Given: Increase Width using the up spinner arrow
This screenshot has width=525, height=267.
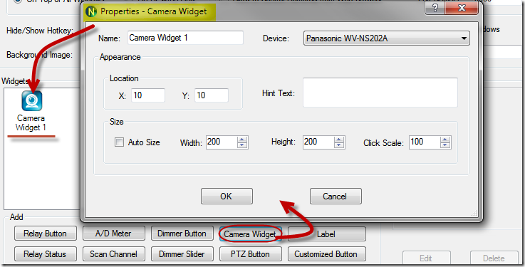Looking at the screenshot, I should click(242, 139).
